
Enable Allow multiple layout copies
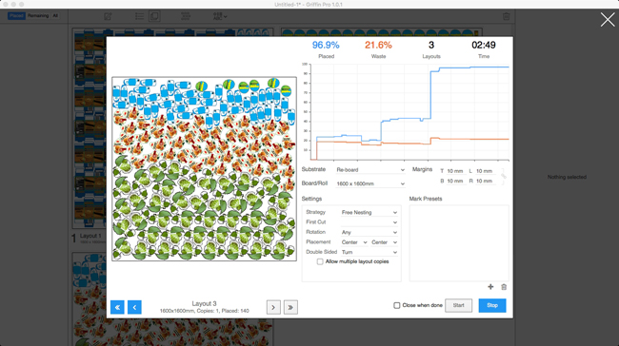click(x=320, y=261)
